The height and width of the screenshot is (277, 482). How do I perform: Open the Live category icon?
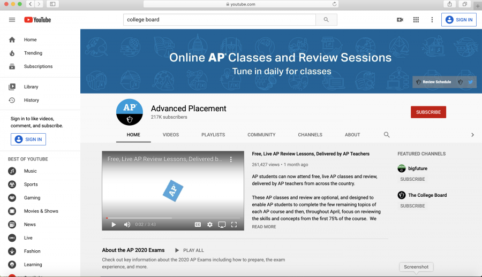point(12,237)
